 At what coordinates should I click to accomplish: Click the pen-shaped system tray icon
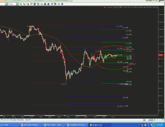tap(139, 125)
